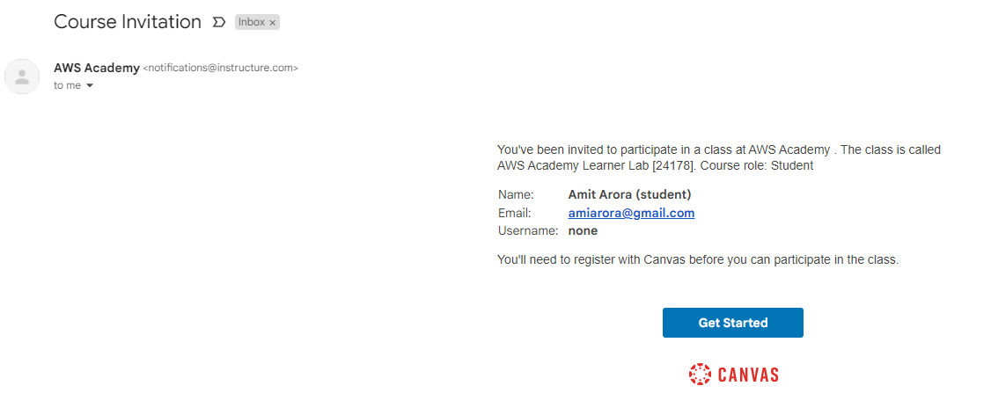Click the 'Email:' field label
The image size is (991, 408).
515,213
